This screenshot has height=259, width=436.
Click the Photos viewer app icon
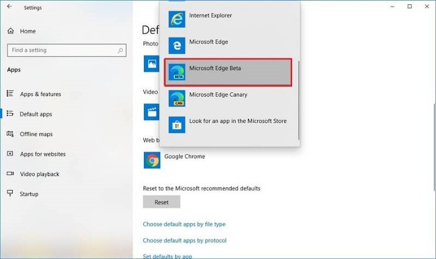pos(151,64)
